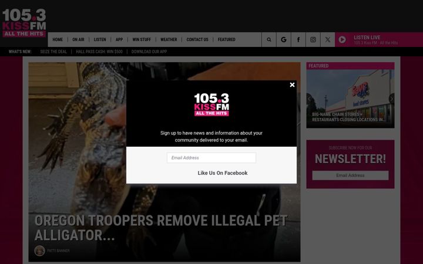
Task: Open the X (Twitter) icon link
Action: [x=327, y=40]
